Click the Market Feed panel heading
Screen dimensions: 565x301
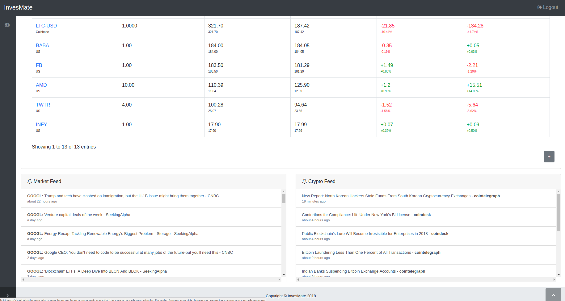pyautogui.click(x=154, y=182)
